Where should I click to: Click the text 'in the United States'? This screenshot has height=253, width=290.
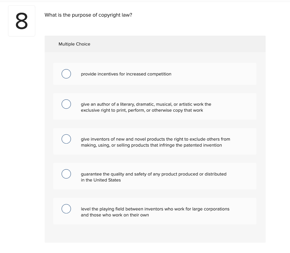click(x=101, y=180)
